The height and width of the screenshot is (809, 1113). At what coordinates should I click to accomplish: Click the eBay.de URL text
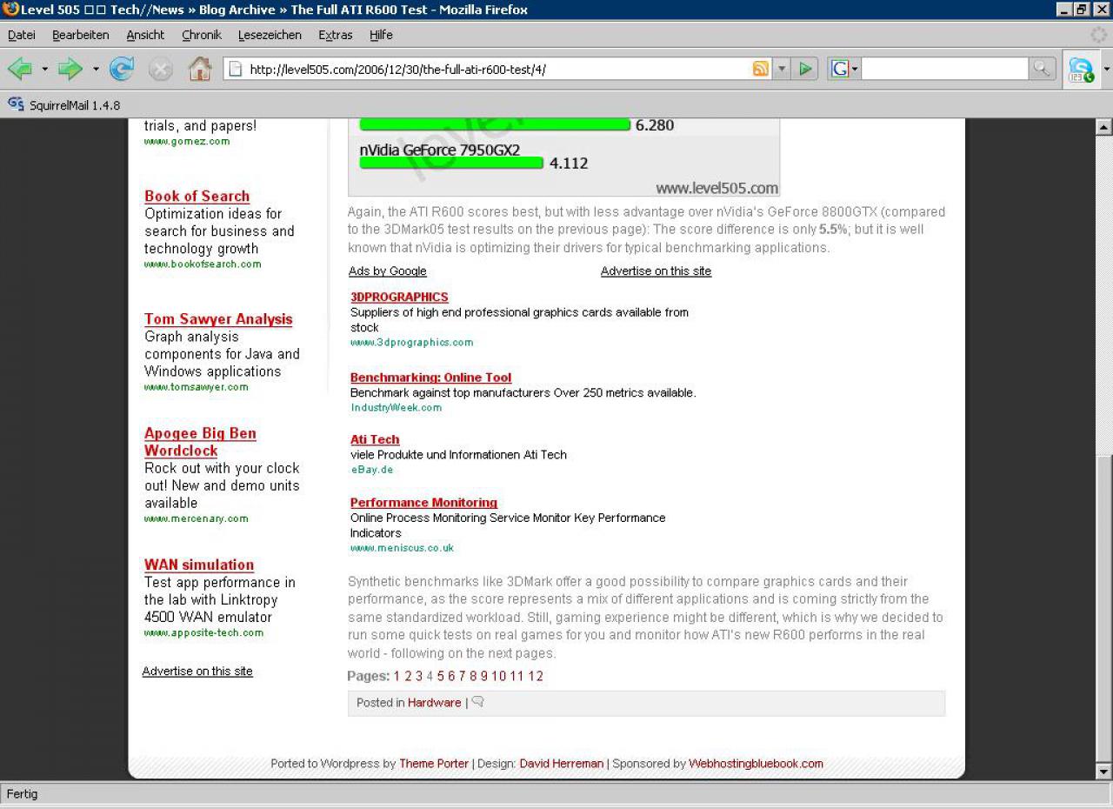pyautogui.click(x=371, y=470)
